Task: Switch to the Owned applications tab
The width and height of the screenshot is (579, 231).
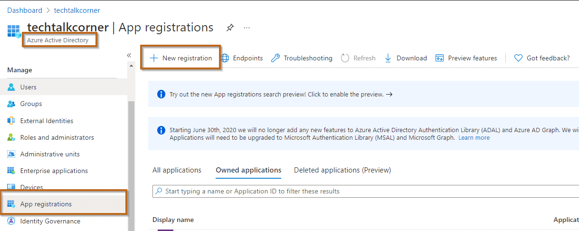Action: 248,170
